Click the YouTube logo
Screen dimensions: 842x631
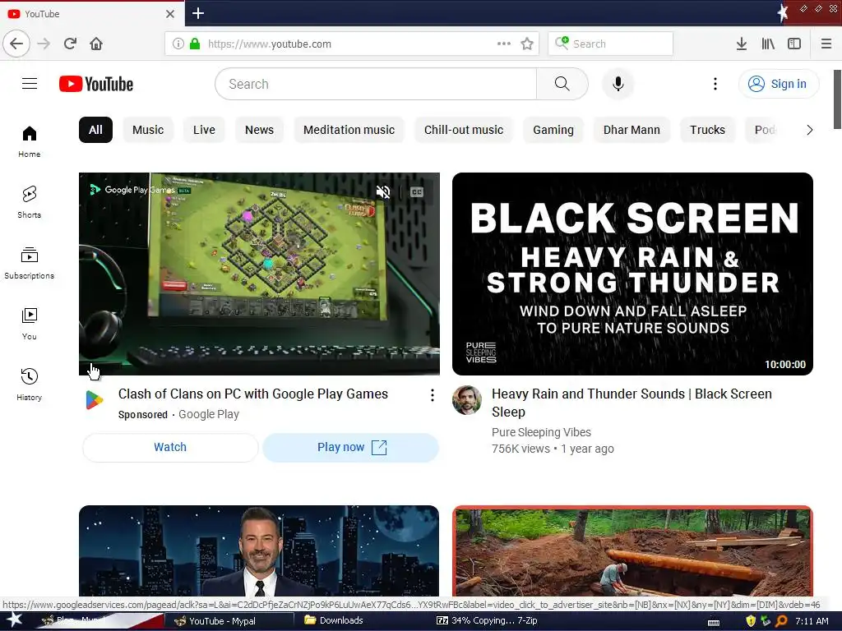click(x=96, y=84)
